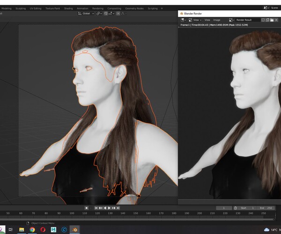Screen dimensions: 281x234
Task: Open the Geometry Nodes workspace tab
Action: click(134, 8)
